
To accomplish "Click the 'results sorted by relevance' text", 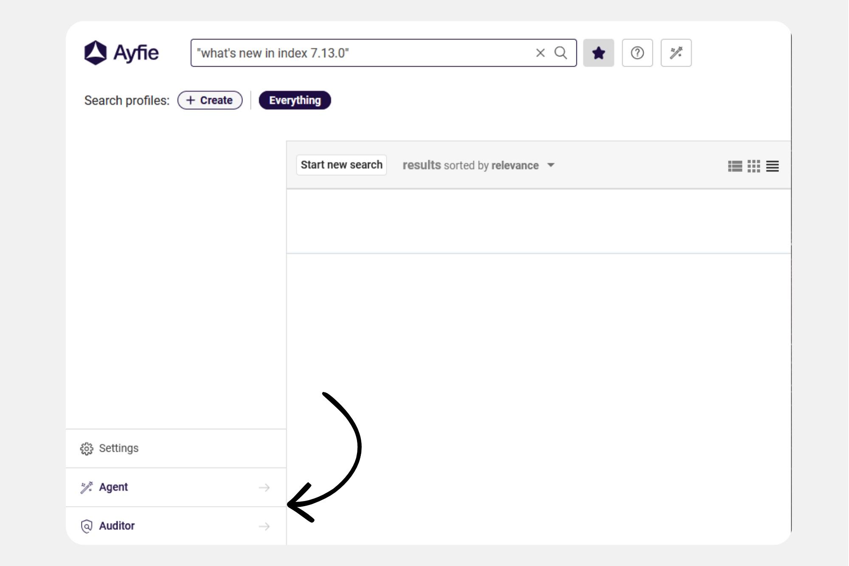I will click(x=470, y=165).
